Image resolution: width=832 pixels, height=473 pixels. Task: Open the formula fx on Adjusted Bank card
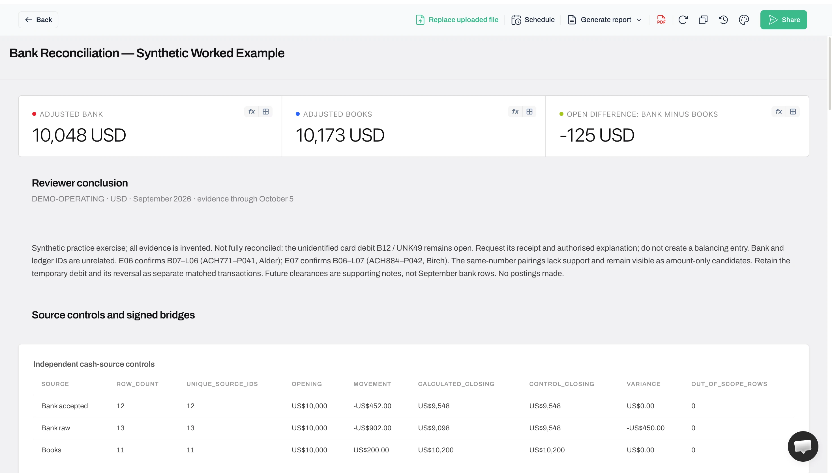click(x=251, y=112)
